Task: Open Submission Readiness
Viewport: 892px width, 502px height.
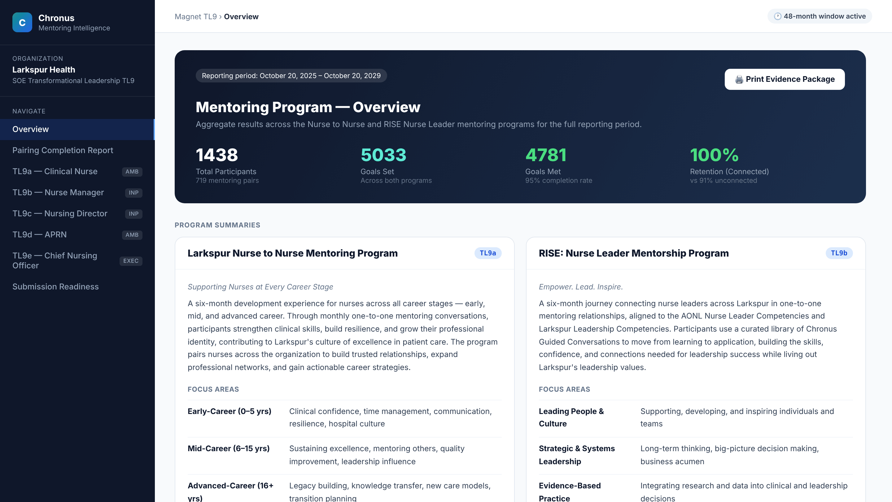Action: (x=77, y=287)
